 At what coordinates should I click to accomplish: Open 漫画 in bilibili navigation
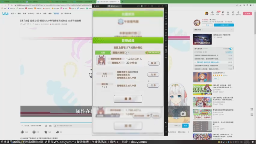click(x=45, y=13)
